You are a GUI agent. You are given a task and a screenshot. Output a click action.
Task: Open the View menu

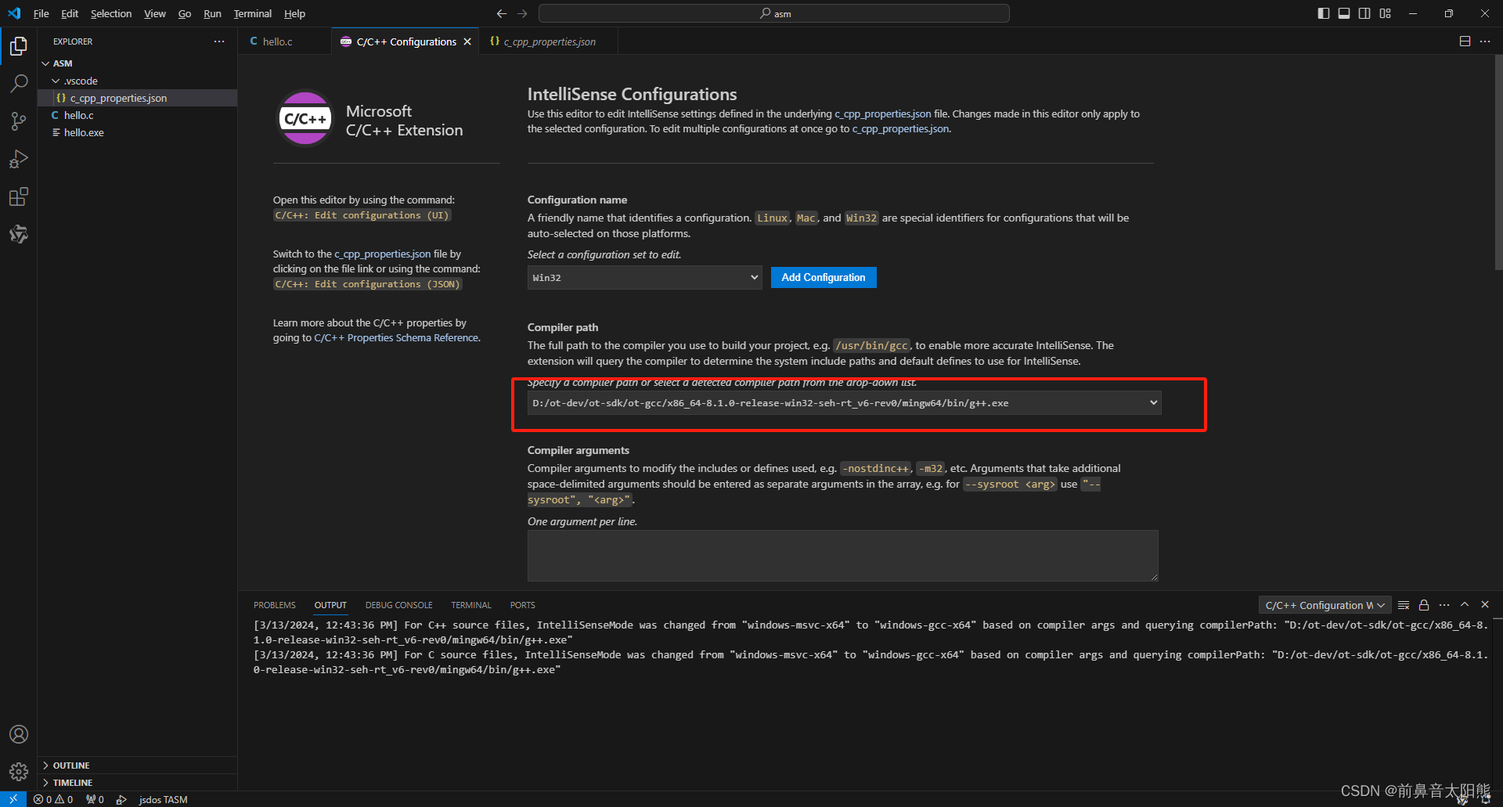155,13
